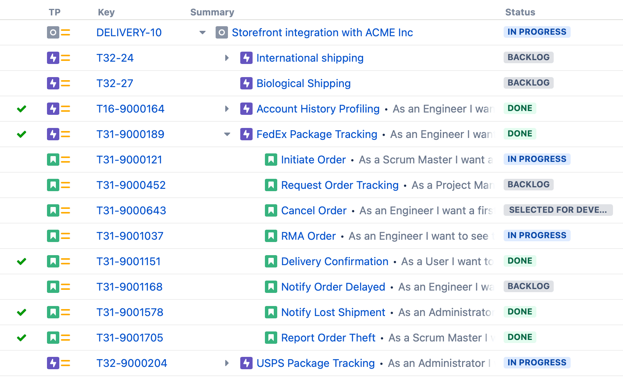
Task: Click the epic type icon in T32-27 row
Action: coord(53,83)
